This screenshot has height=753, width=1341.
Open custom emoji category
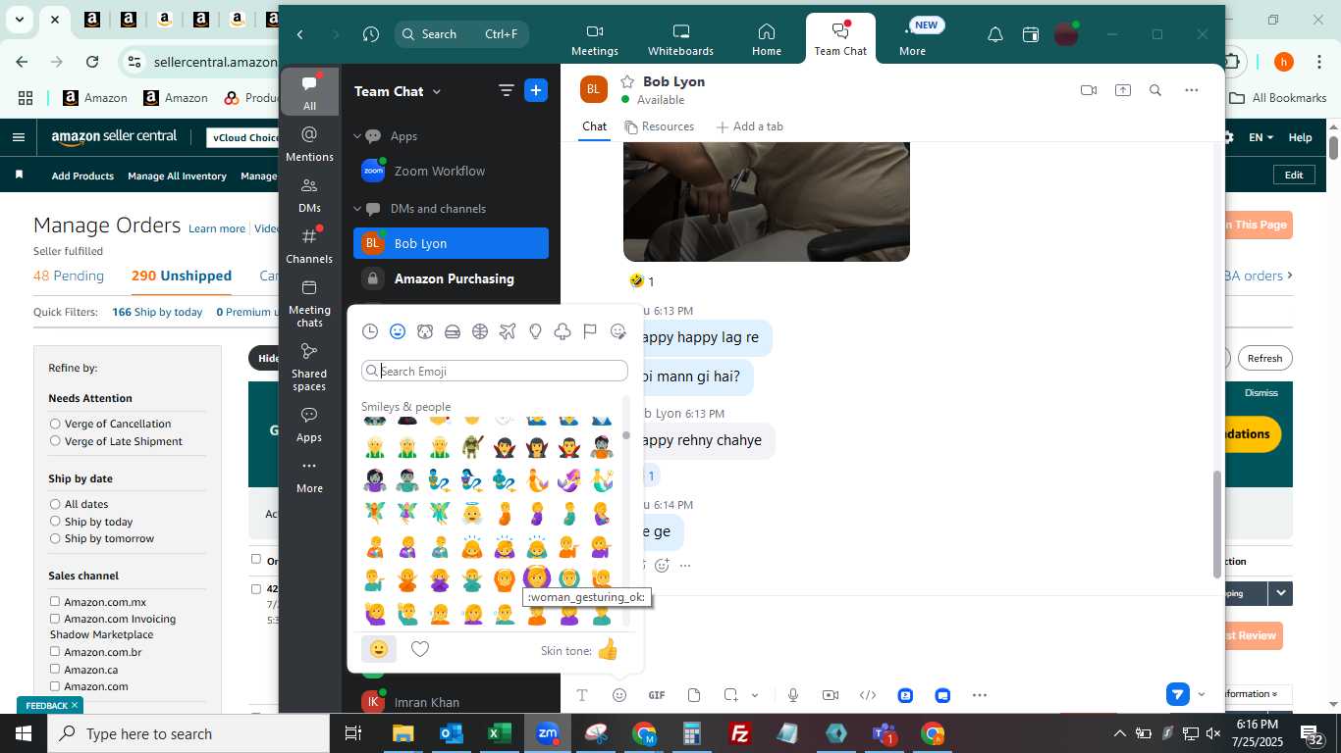(x=618, y=331)
